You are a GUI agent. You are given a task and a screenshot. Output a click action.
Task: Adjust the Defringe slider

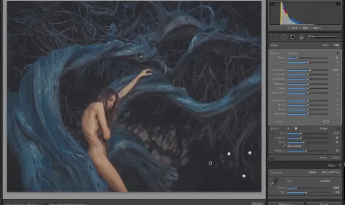308,114
